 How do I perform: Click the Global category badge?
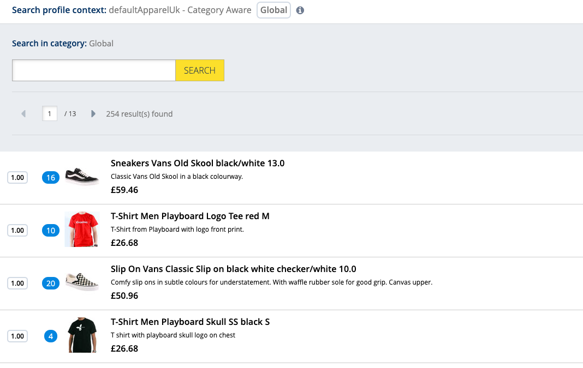273,10
